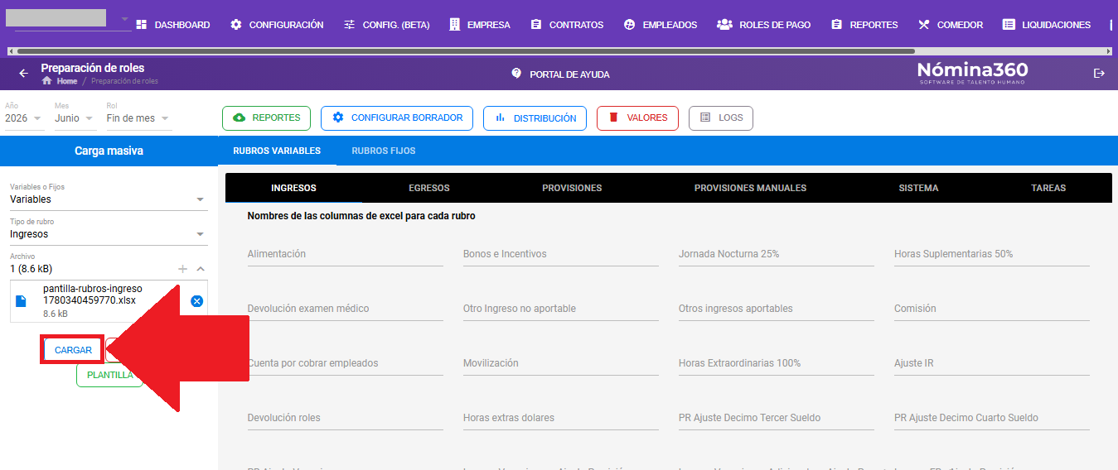Click the Comedor utensils icon

(924, 25)
